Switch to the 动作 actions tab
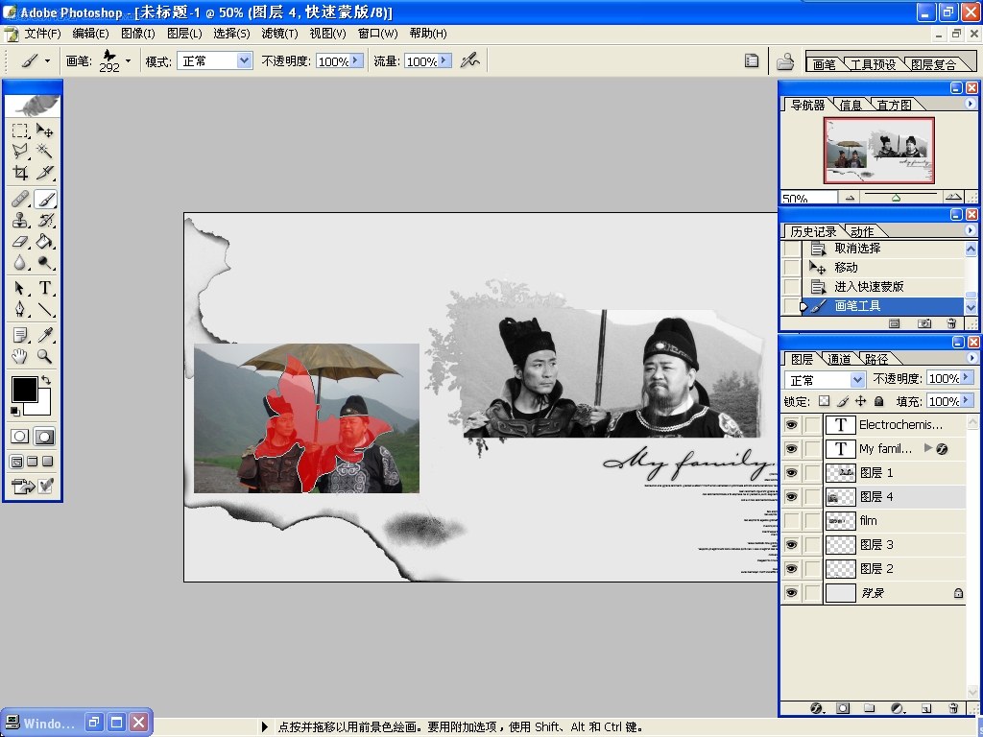 click(x=862, y=231)
